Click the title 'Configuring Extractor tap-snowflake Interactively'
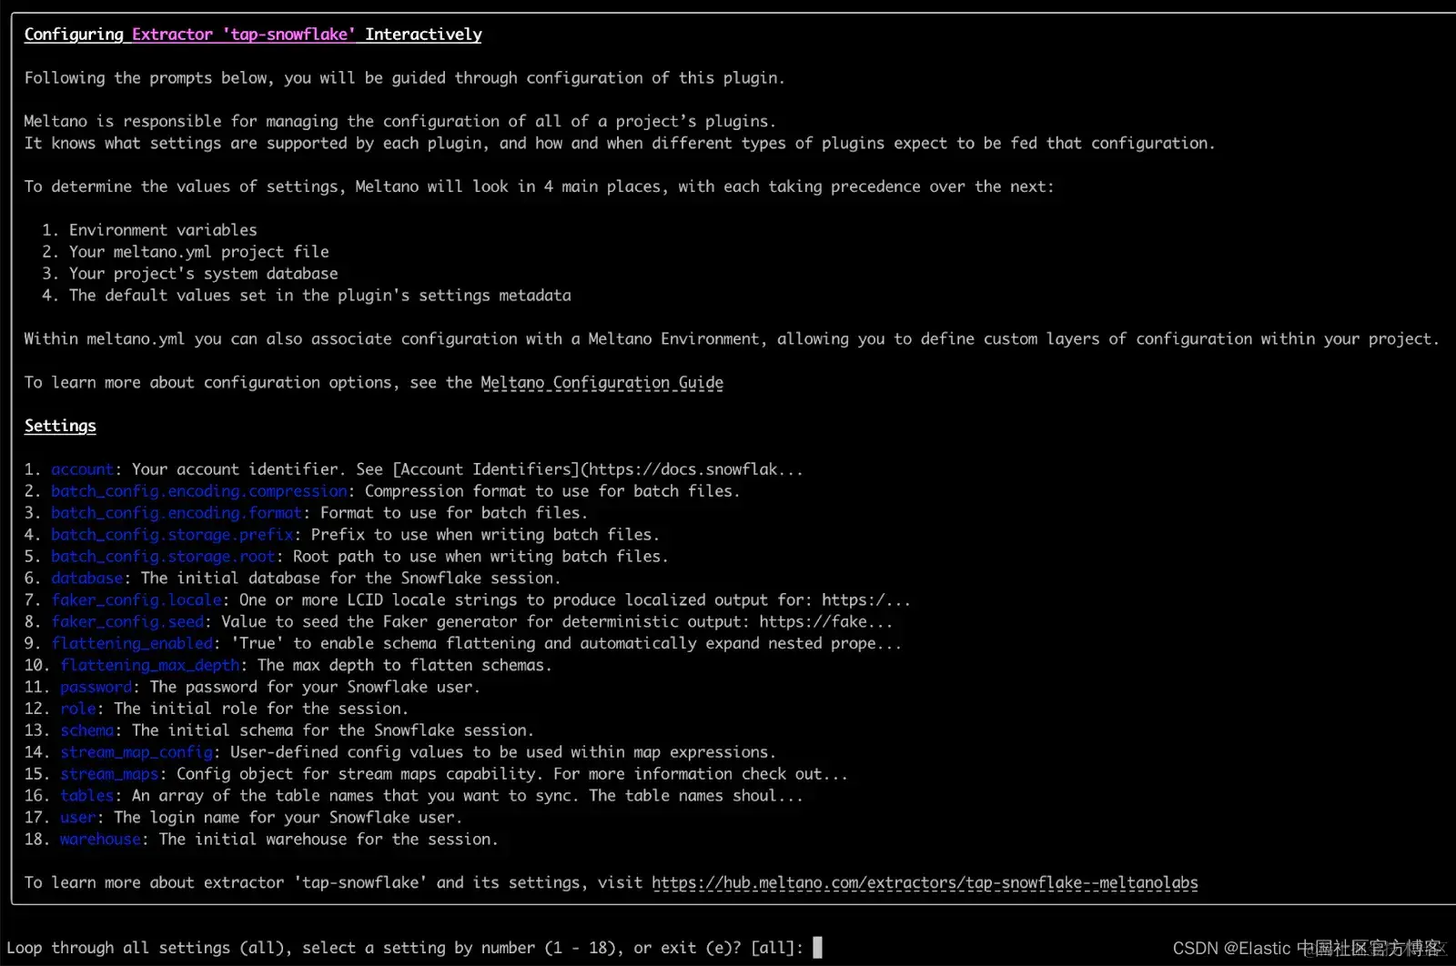This screenshot has height=966, width=1456. [x=253, y=35]
